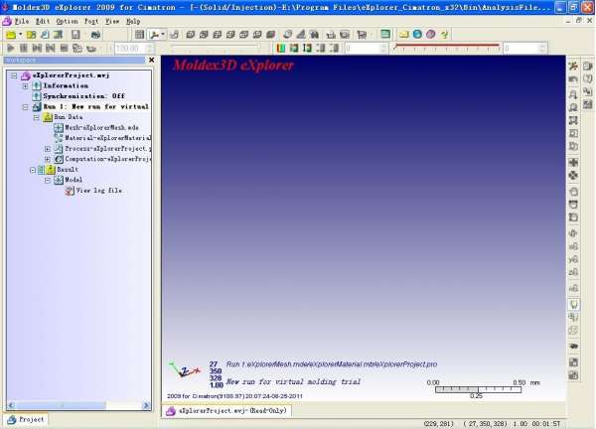Open View log file in the tree

pyautogui.click(x=98, y=191)
